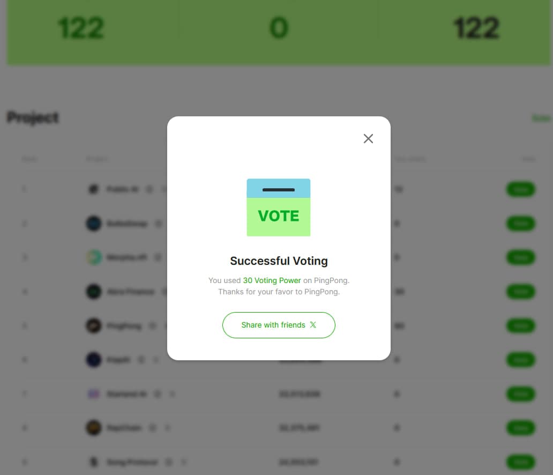The height and width of the screenshot is (475, 553).
Task: Close the Successful Voting dialog
Action: click(x=368, y=139)
